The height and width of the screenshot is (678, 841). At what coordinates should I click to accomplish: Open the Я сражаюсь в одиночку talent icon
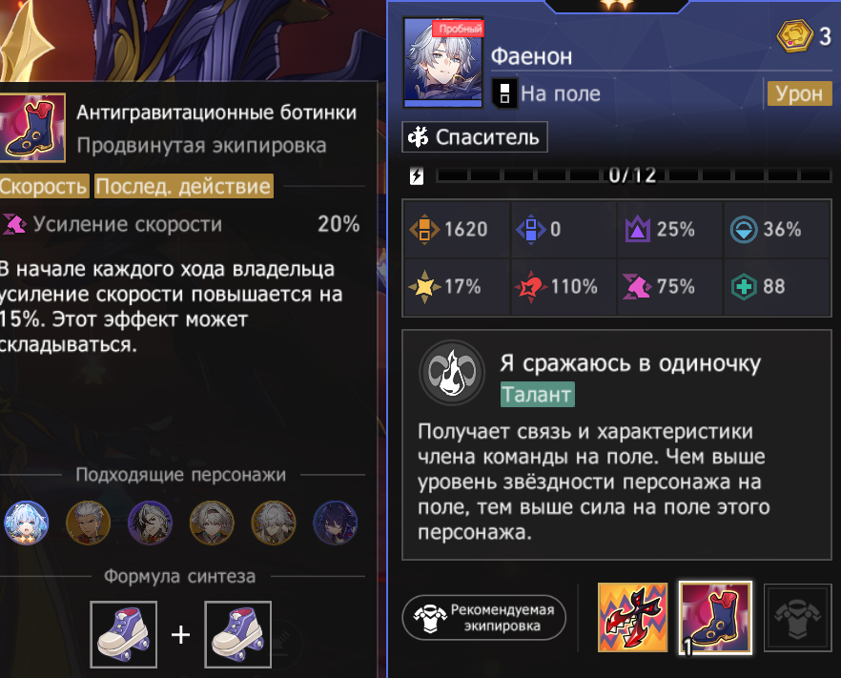coord(452,372)
